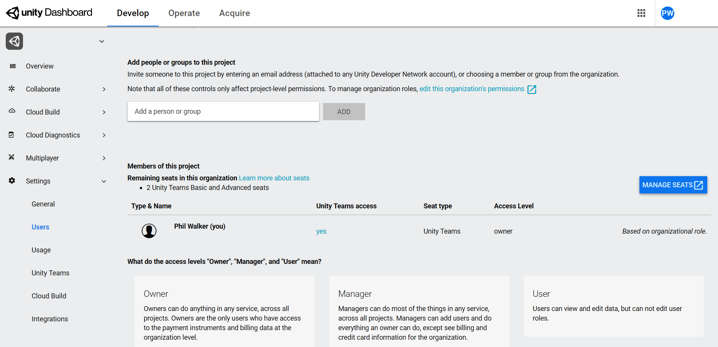Viewport: 718px width, 347px height.
Task: Expand the Multiplayer submenu chevron
Action: (x=104, y=158)
